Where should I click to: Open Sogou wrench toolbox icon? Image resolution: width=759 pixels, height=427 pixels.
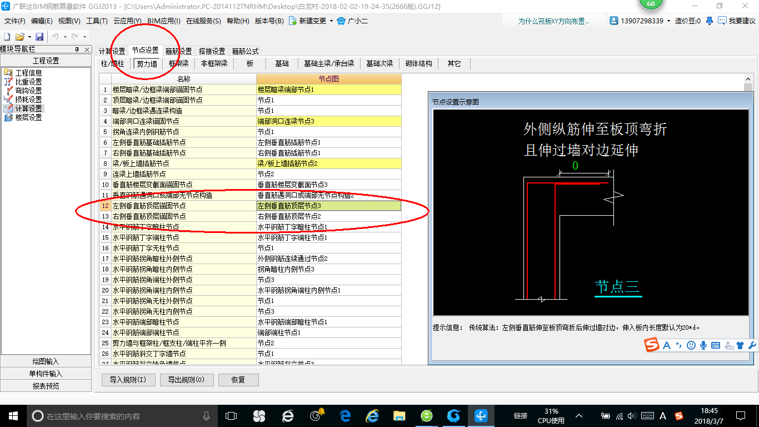click(x=752, y=345)
